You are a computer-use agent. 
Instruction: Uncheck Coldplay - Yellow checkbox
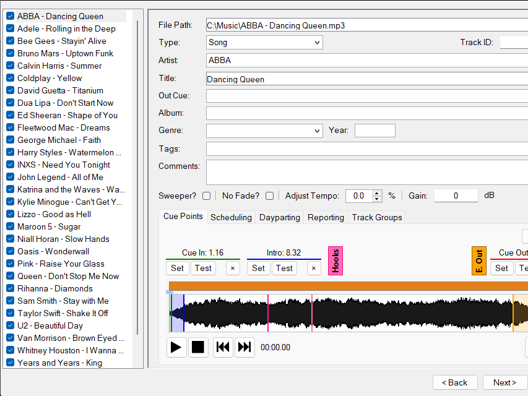(x=11, y=78)
